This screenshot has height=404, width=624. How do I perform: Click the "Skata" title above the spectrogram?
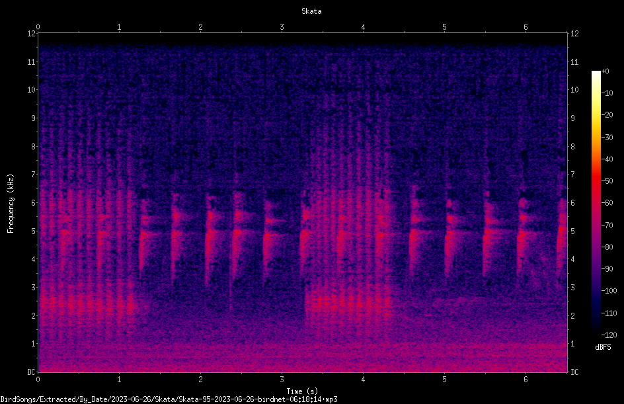click(x=311, y=11)
